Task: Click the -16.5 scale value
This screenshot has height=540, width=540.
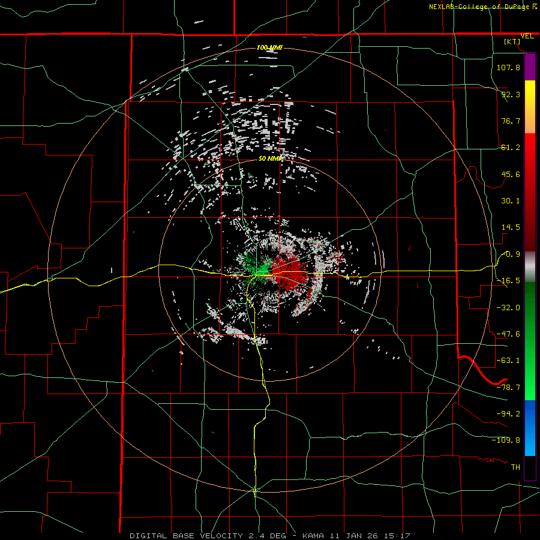Action: tap(508, 281)
